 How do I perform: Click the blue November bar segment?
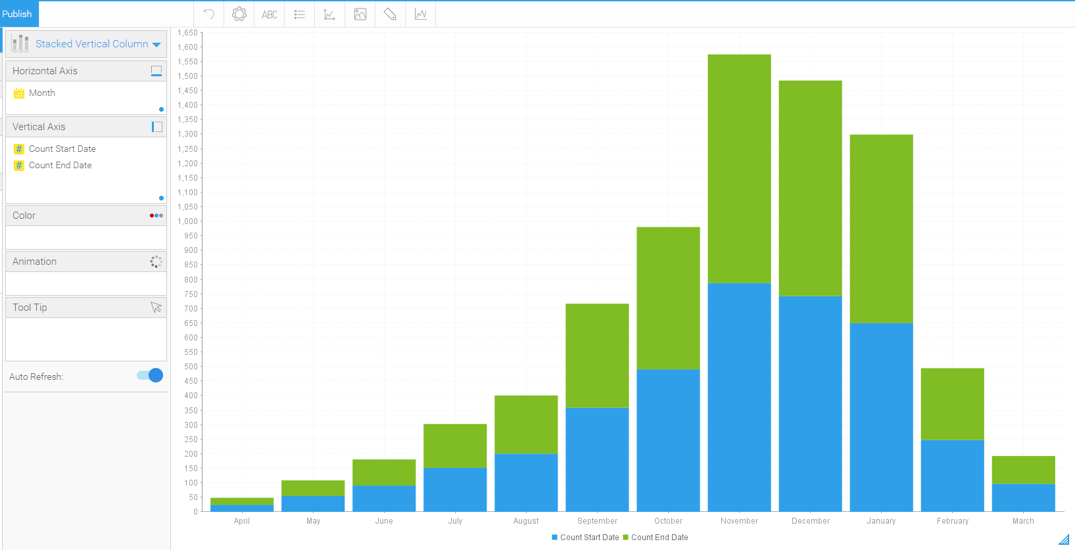[739, 398]
